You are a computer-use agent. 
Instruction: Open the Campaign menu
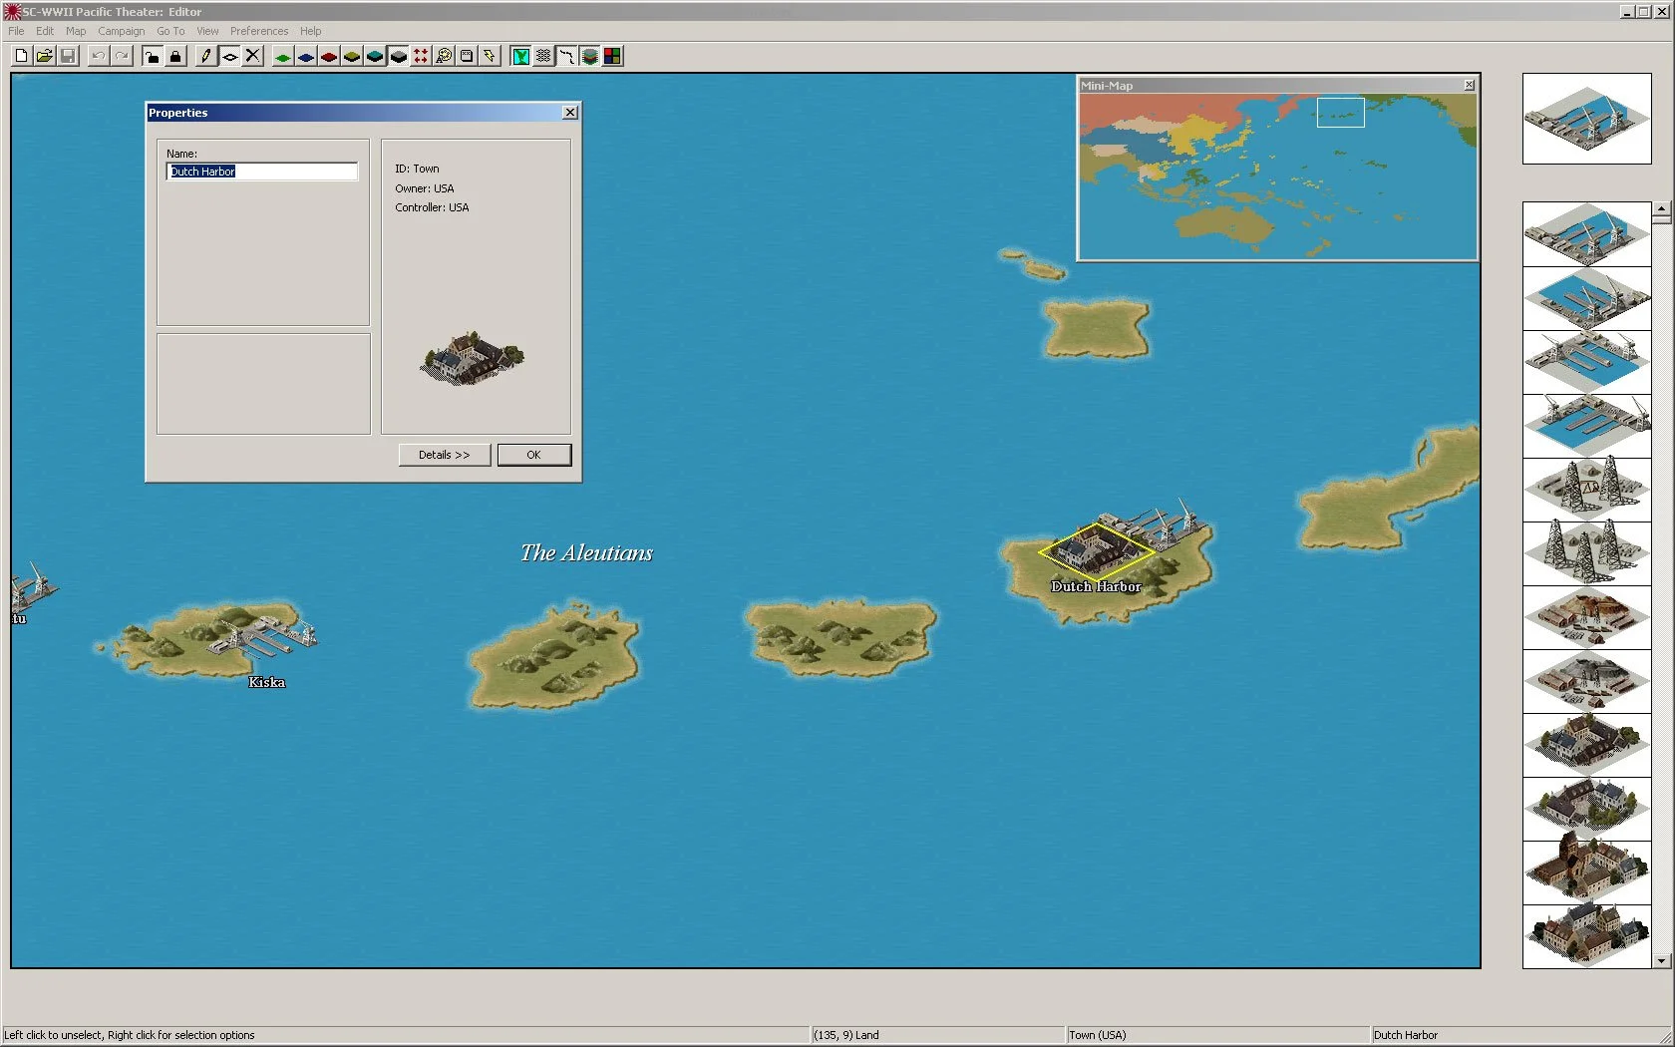(x=121, y=31)
